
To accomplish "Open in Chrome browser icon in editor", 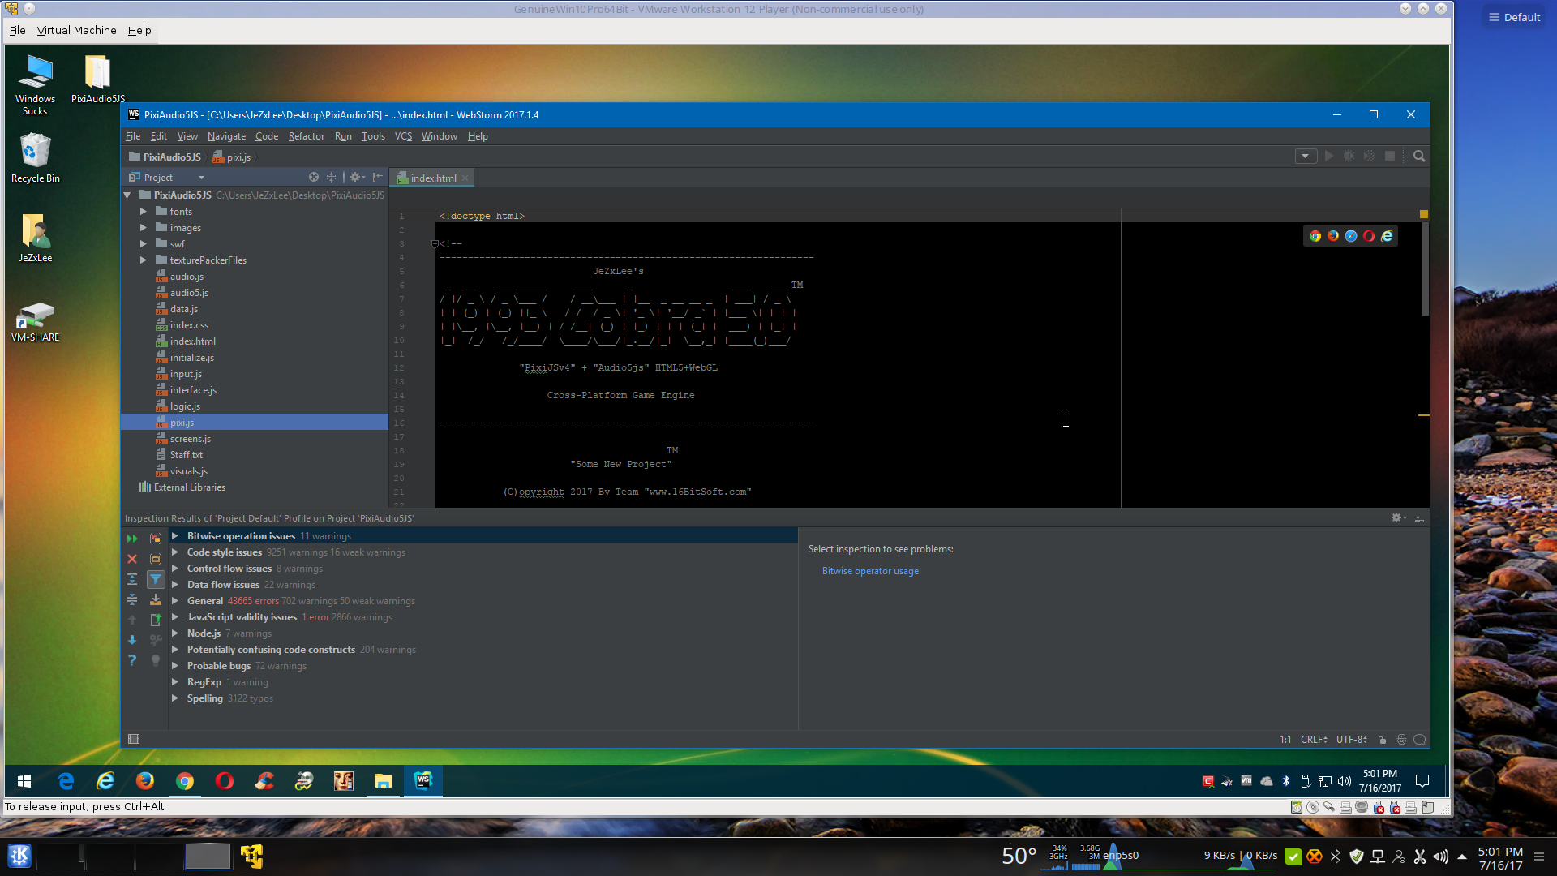I will [1315, 236].
